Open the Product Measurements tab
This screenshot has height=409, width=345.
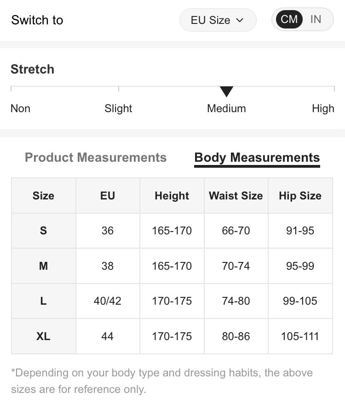(96, 158)
